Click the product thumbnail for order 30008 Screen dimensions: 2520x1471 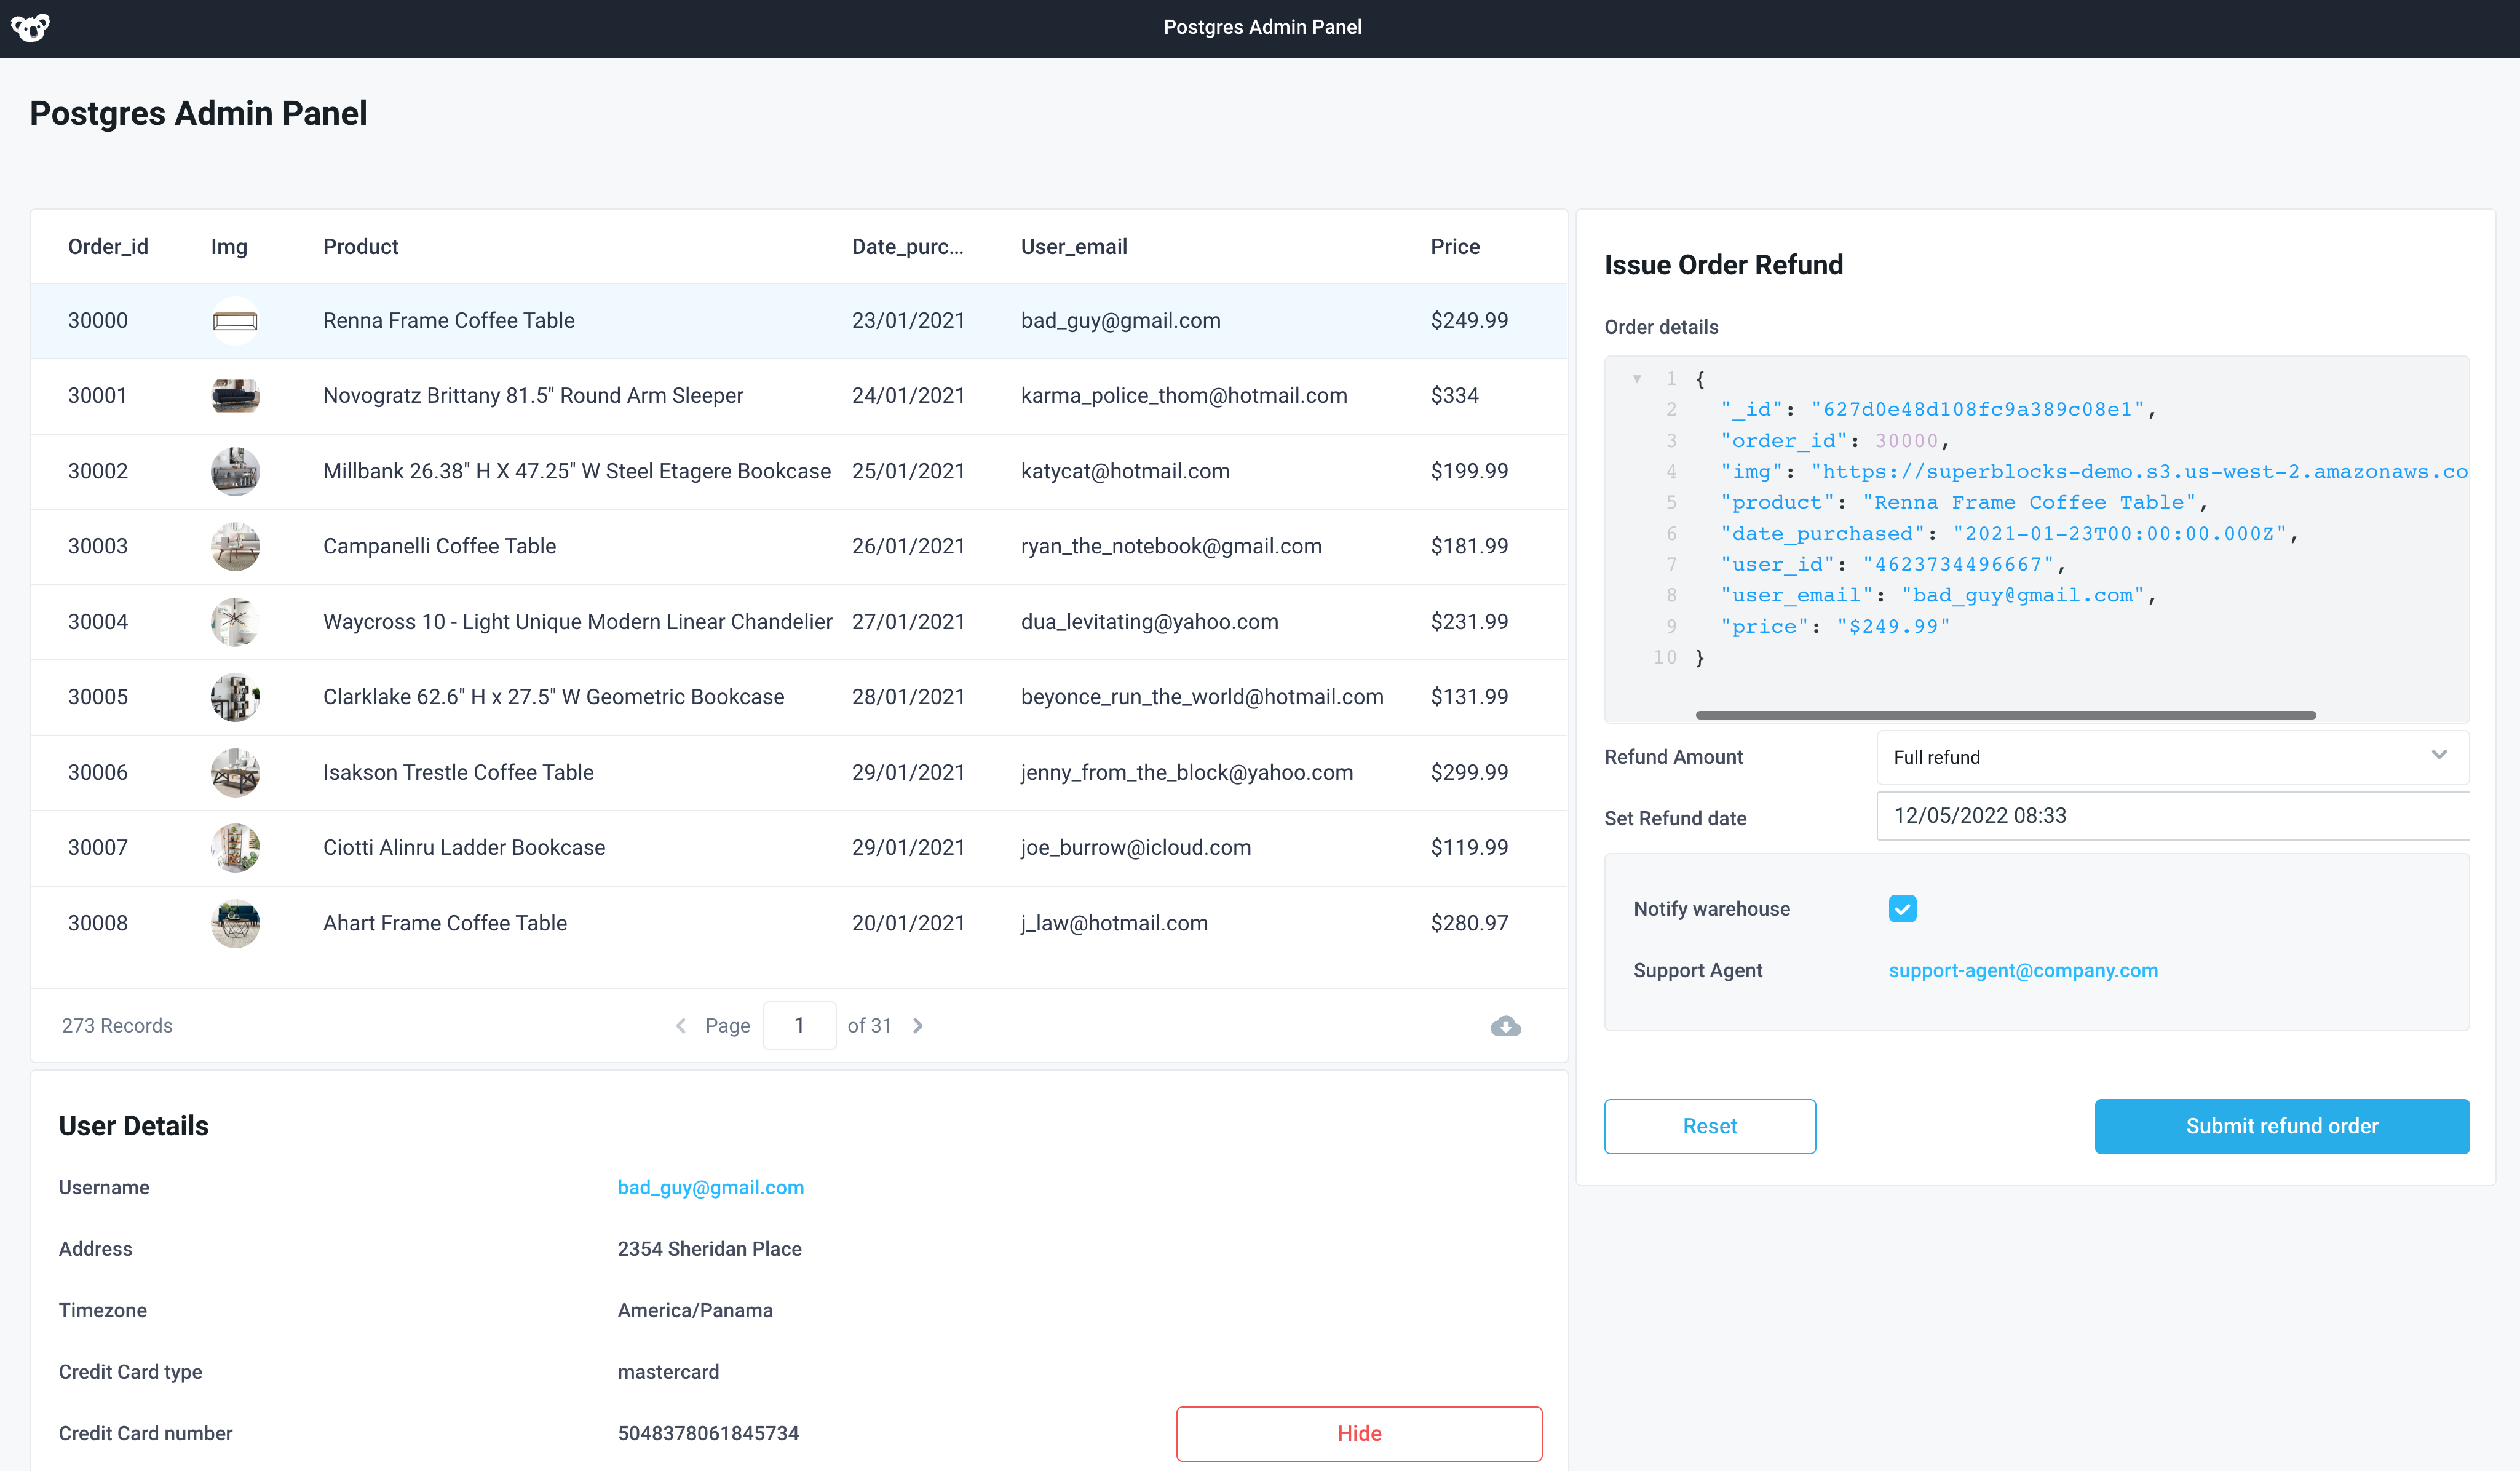coord(235,923)
